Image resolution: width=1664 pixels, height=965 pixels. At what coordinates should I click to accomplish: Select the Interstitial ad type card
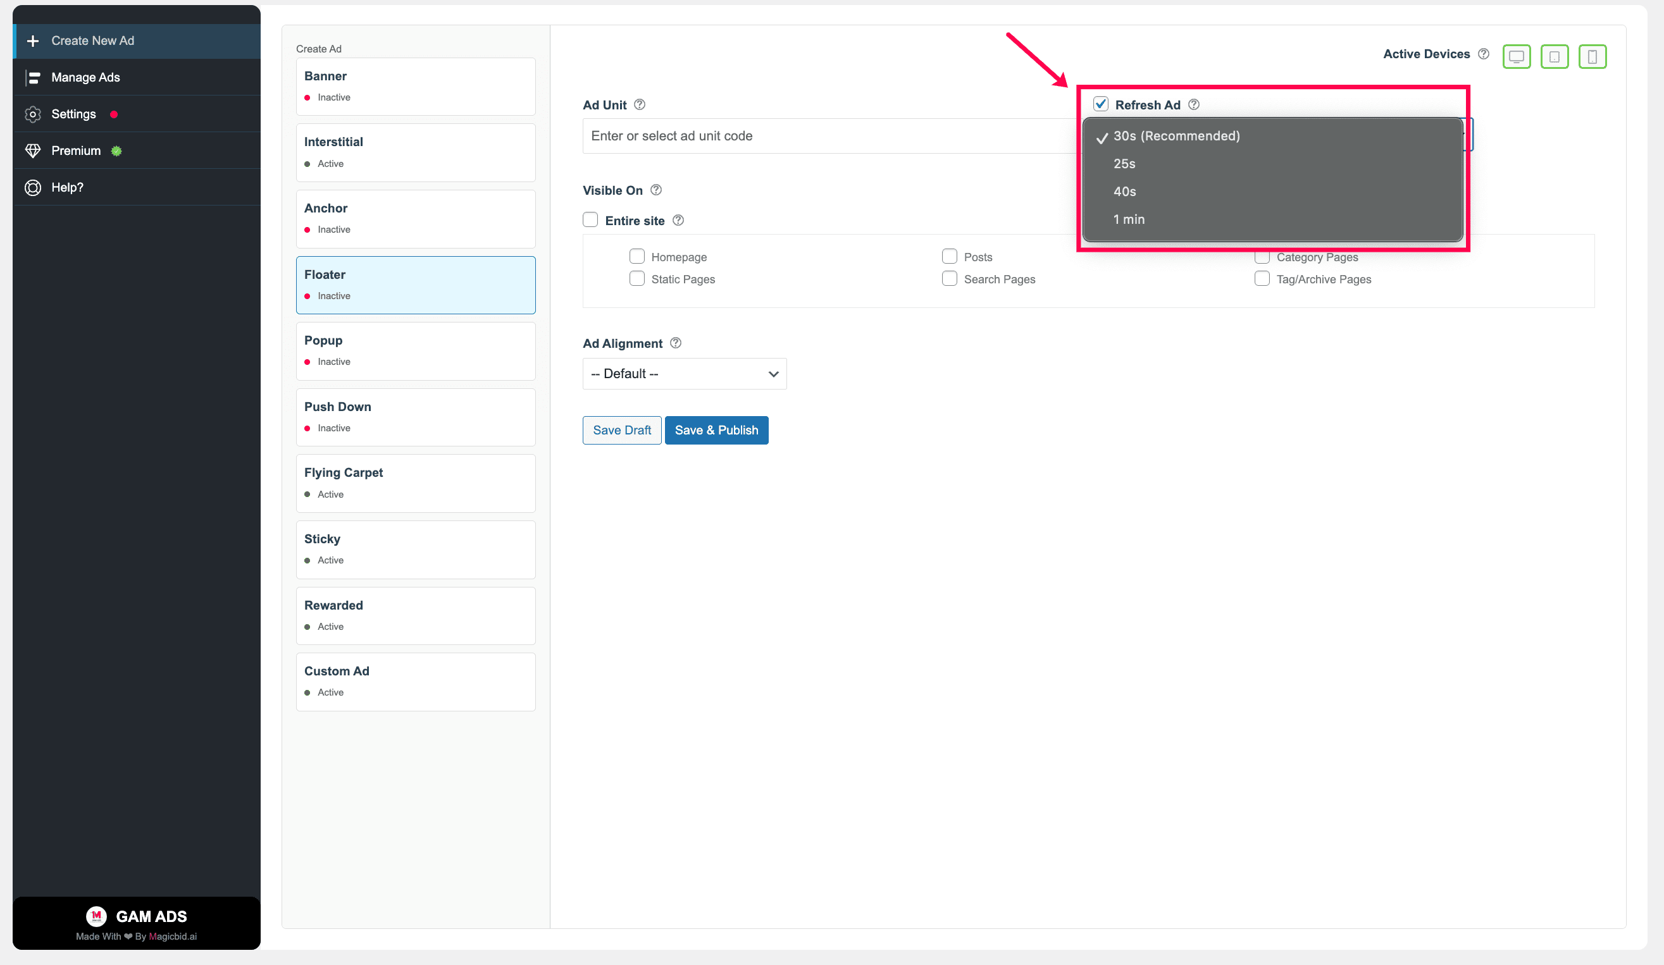[415, 152]
